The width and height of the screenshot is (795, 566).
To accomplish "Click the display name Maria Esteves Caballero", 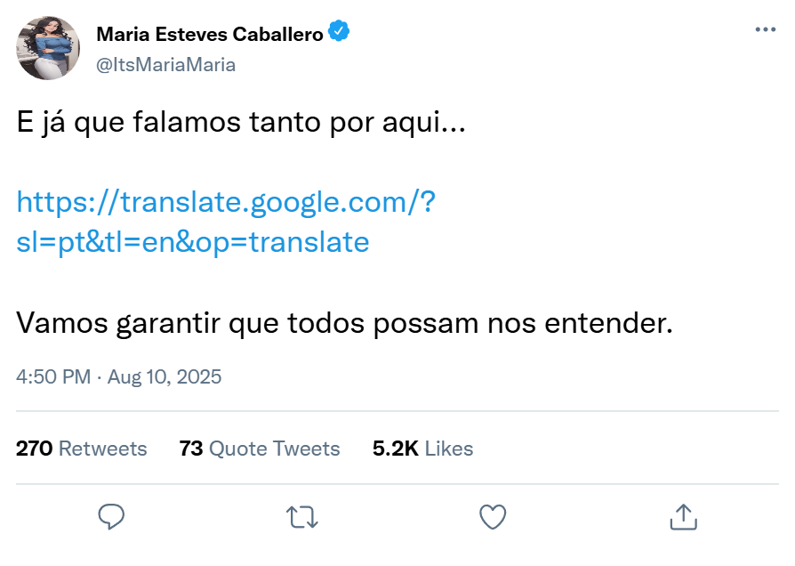I will pyautogui.click(x=210, y=34).
